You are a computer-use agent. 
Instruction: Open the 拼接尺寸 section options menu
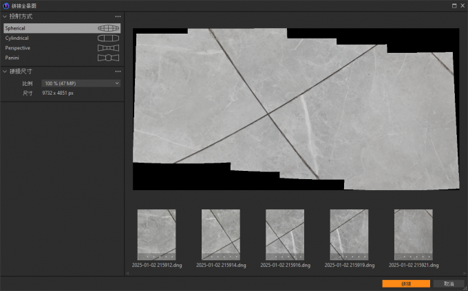click(x=118, y=71)
